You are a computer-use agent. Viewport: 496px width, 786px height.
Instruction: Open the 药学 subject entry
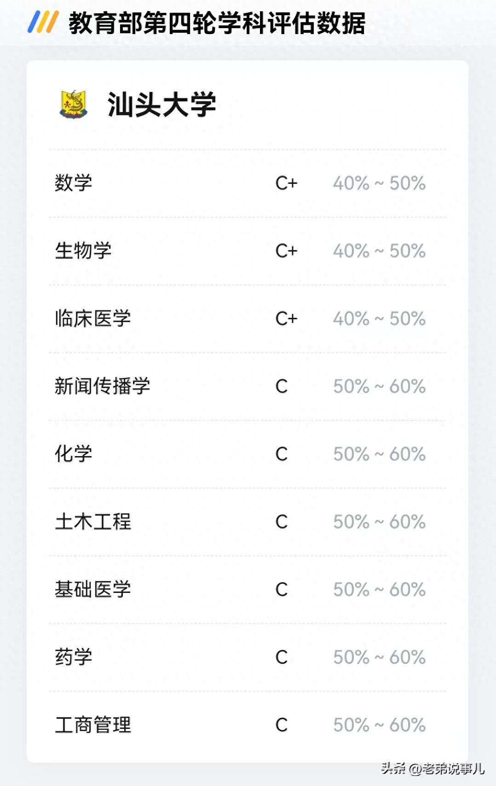(74, 657)
